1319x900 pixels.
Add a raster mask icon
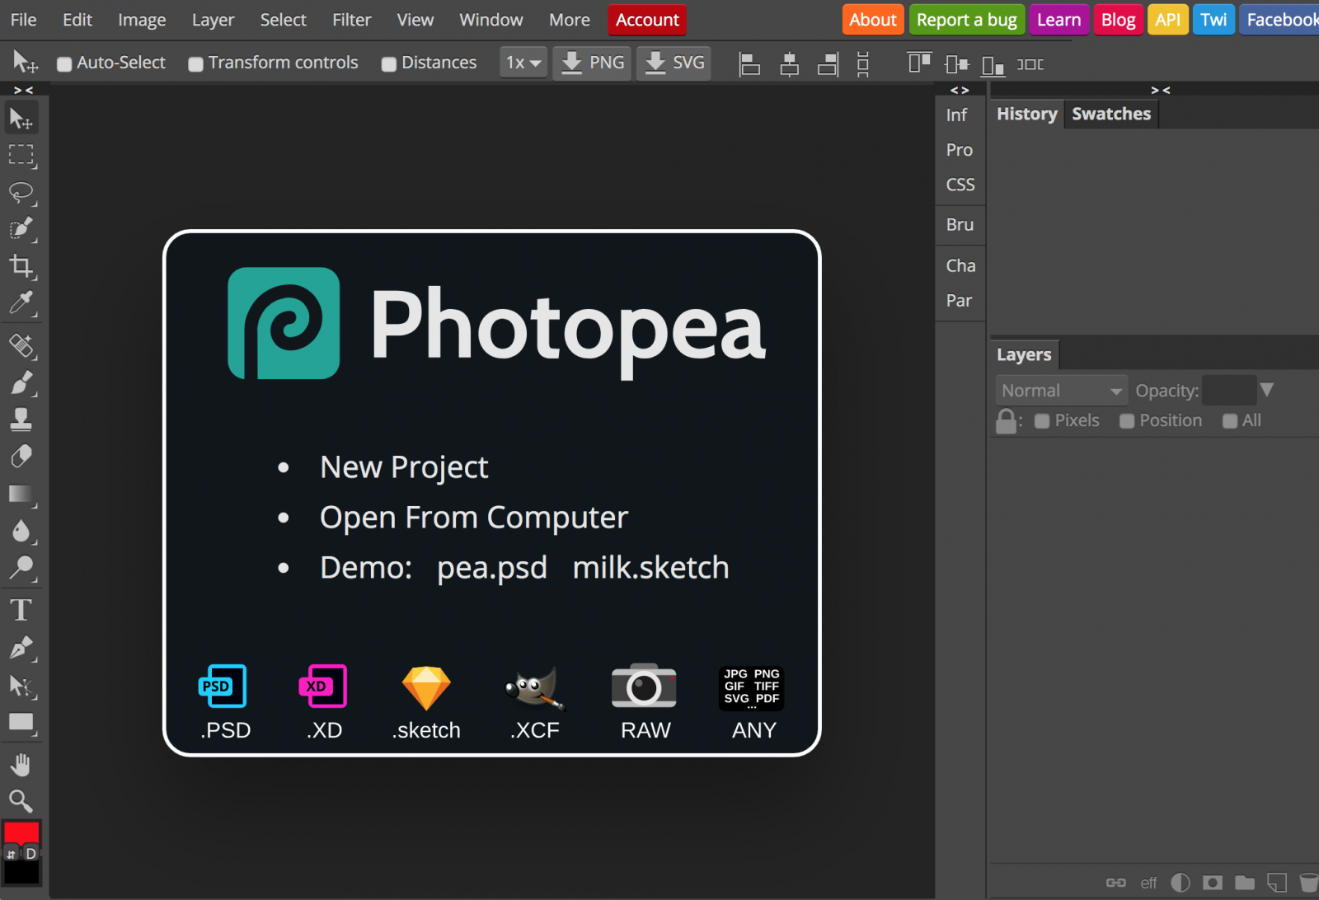(1212, 883)
